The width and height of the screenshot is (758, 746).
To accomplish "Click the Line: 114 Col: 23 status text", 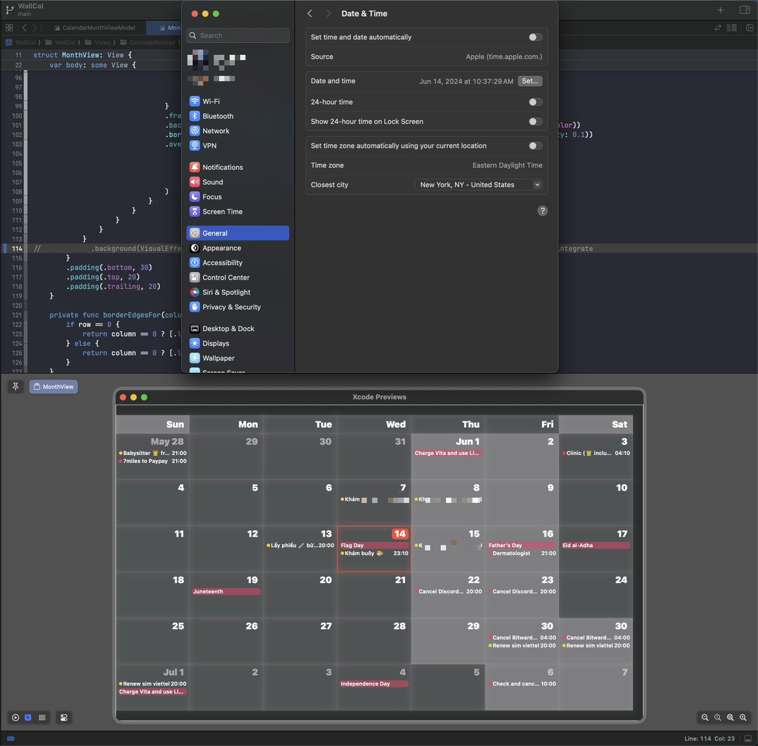I will pyautogui.click(x=709, y=738).
